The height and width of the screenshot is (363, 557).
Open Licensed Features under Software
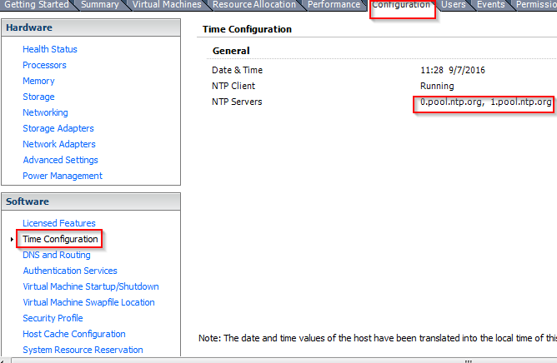pyautogui.click(x=59, y=223)
